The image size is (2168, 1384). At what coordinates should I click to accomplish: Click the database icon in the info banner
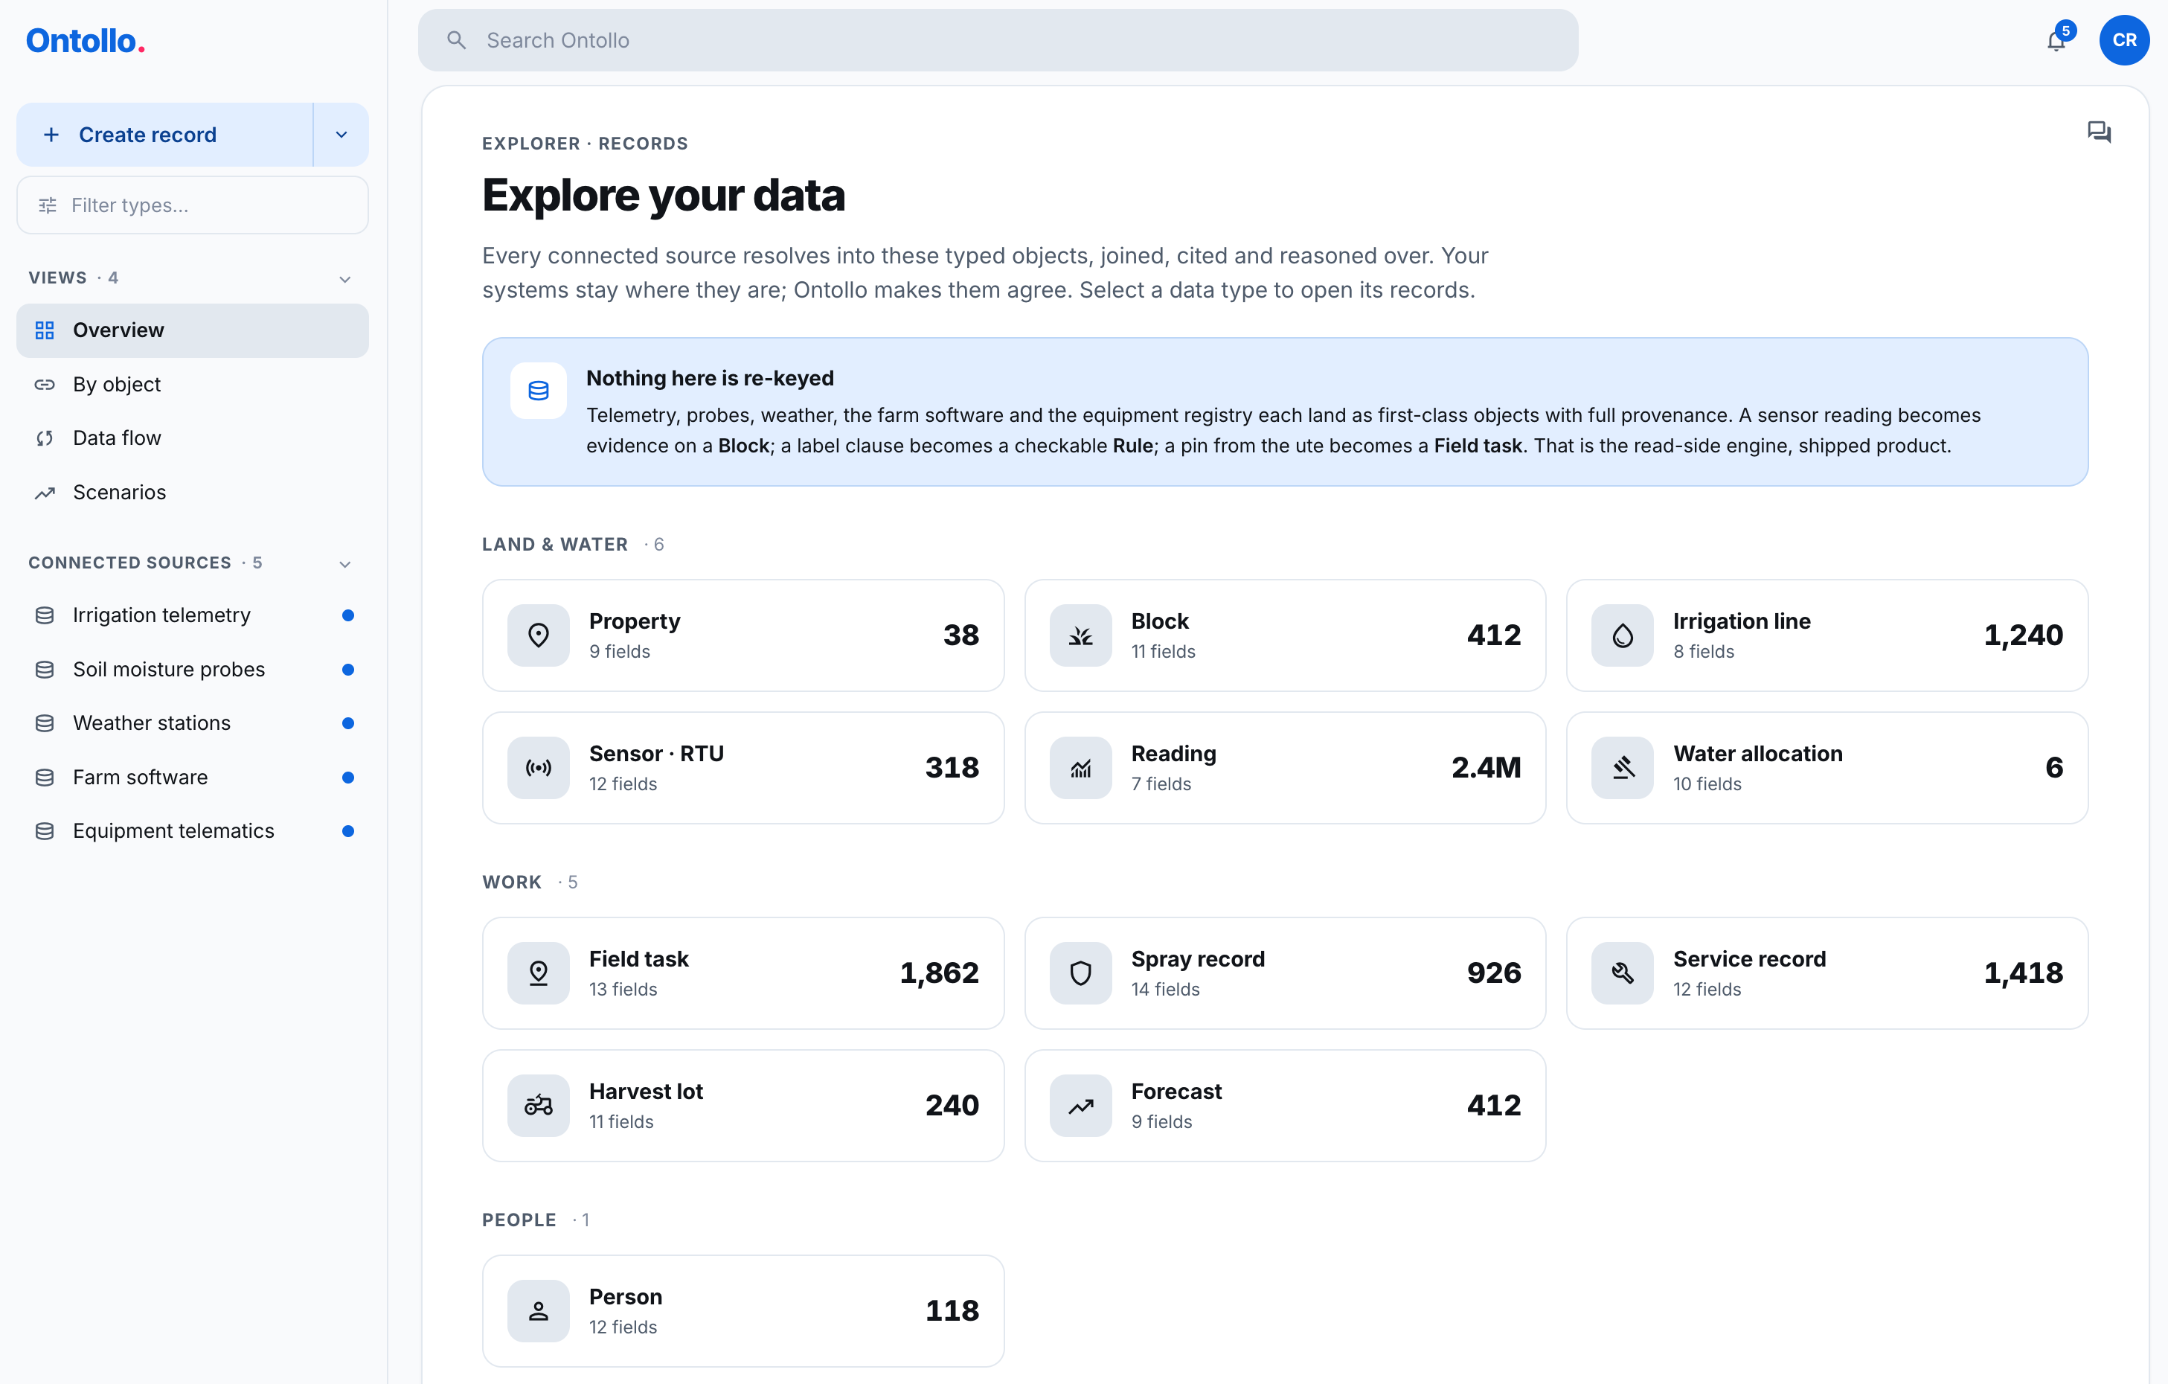[539, 391]
